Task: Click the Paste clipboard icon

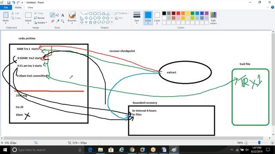Action: (x=6, y=15)
